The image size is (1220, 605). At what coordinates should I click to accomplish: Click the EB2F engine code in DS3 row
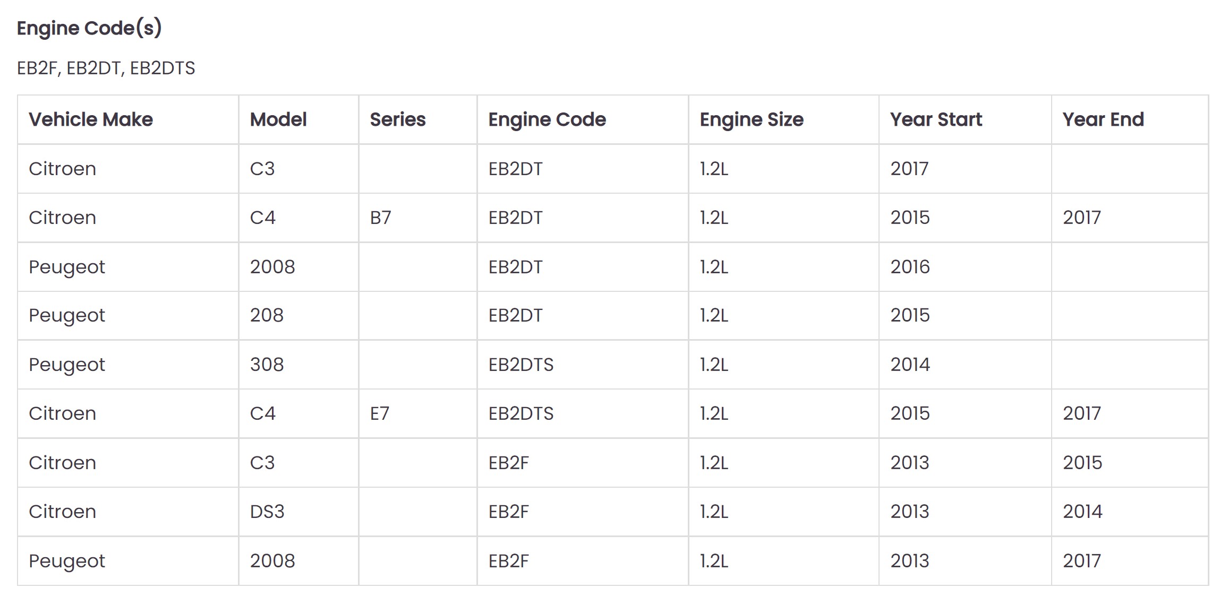click(508, 512)
